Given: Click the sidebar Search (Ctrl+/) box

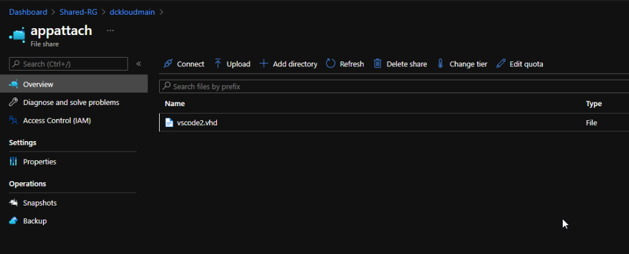Looking at the screenshot, I should click(68, 64).
